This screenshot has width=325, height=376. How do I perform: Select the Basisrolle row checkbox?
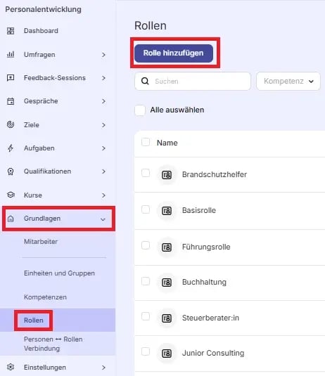coord(146,209)
